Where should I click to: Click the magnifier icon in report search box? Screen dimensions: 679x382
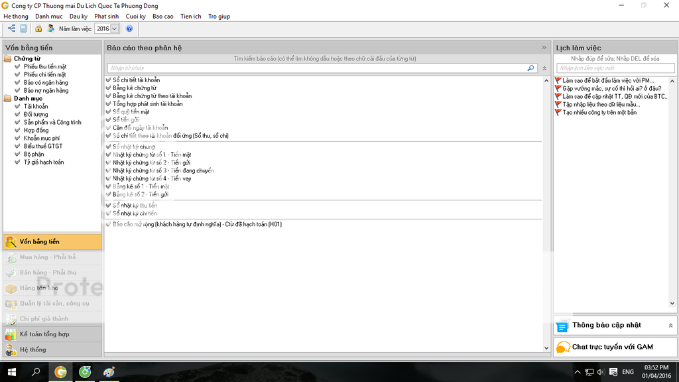(x=530, y=68)
